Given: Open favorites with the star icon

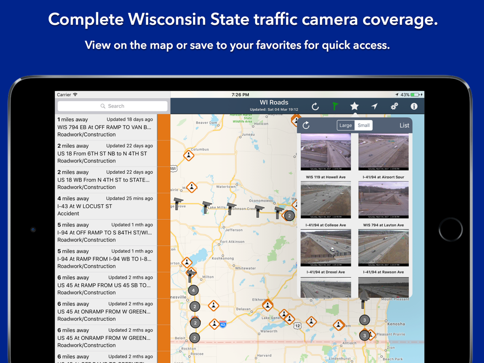Looking at the screenshot, I should [x=354, y=106].
